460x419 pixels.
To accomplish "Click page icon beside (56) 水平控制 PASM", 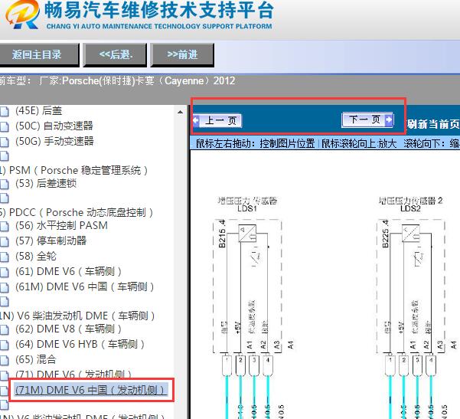I will 5,227.
